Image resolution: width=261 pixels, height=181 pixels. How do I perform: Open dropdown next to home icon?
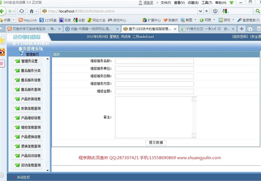click(37, 11)
